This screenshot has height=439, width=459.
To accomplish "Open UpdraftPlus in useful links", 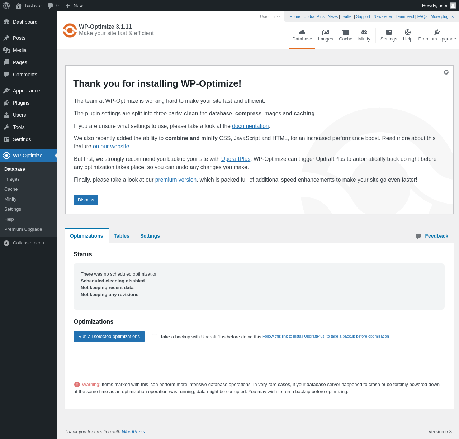I will pos(314,16).
